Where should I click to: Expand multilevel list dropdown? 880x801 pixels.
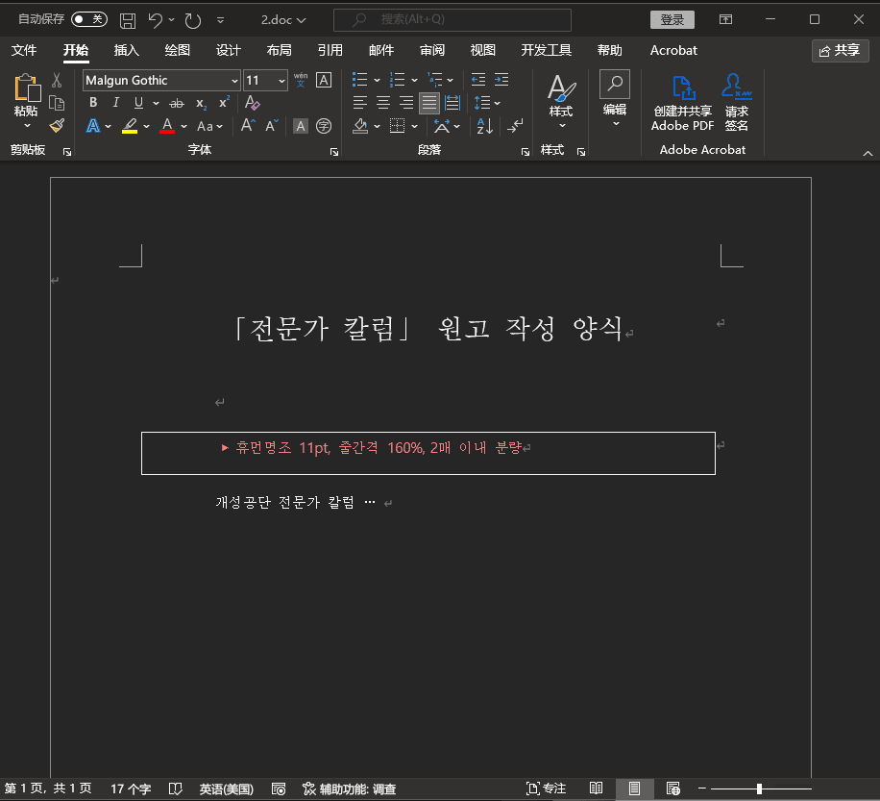click(x=451, y=81)
